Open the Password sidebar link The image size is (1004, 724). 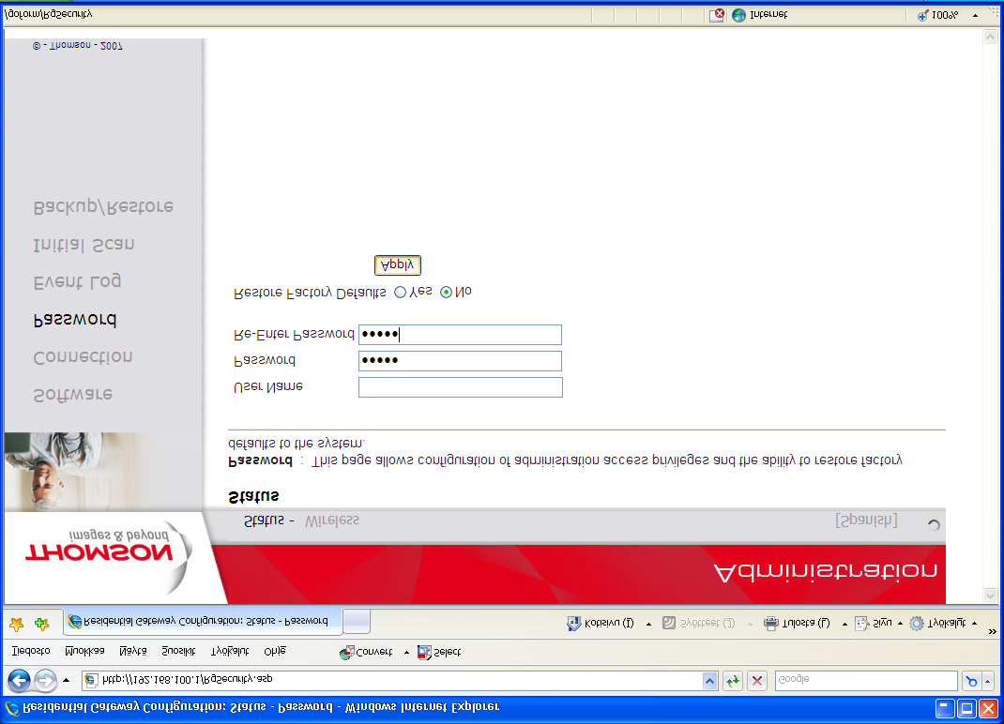pos(75,320)
